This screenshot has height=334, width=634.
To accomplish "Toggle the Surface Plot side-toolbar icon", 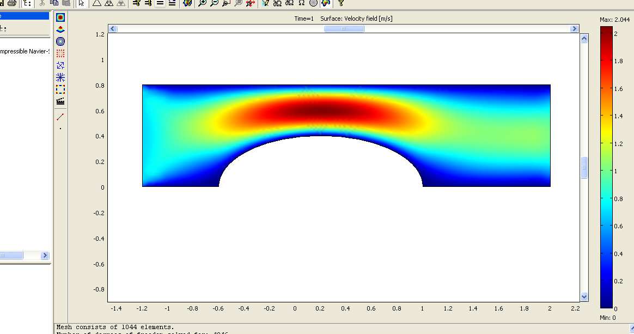I will (x=60, y=17).
